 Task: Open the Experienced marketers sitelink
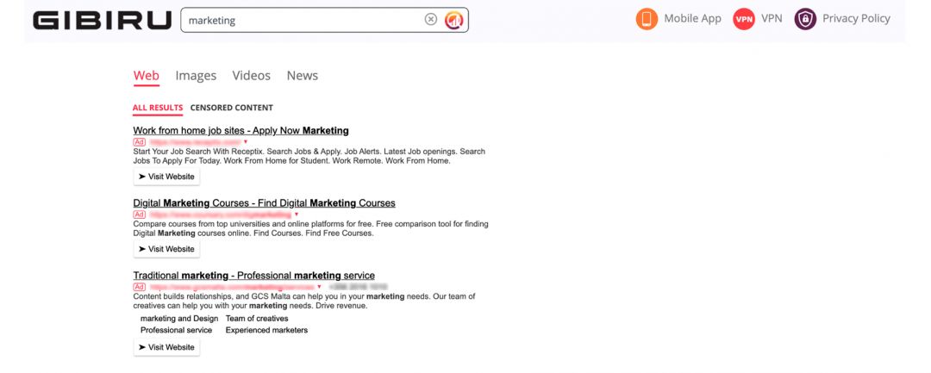pos(266,330)
